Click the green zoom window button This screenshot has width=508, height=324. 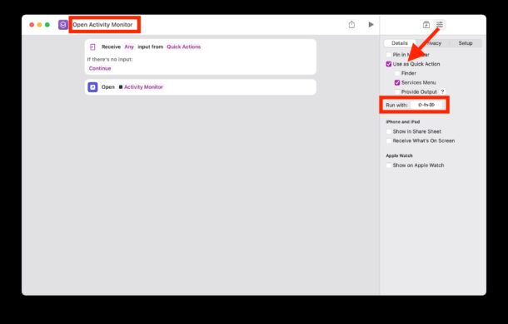click(x=47, y=25)
